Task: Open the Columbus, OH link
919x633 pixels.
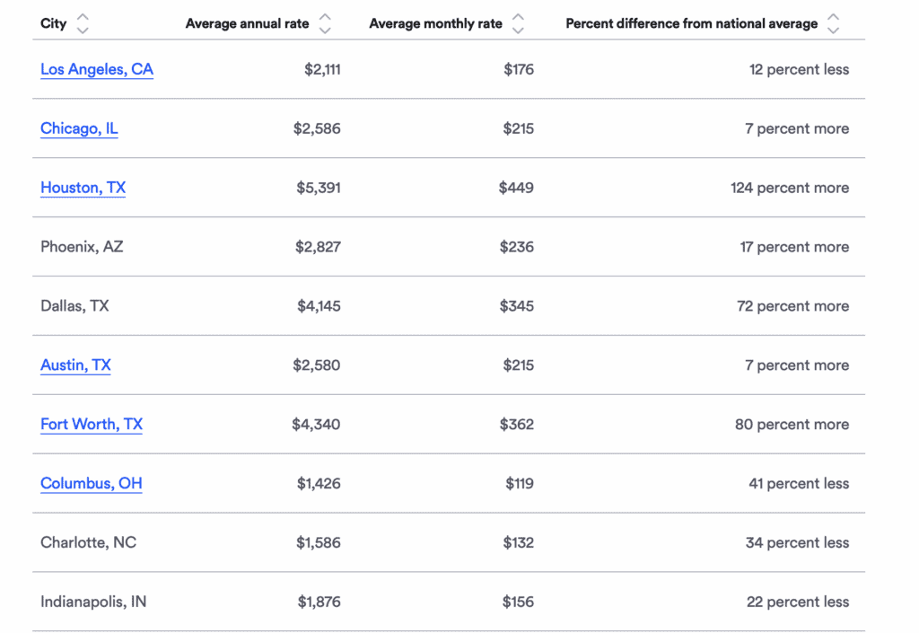Action: [x=91, y=483]
